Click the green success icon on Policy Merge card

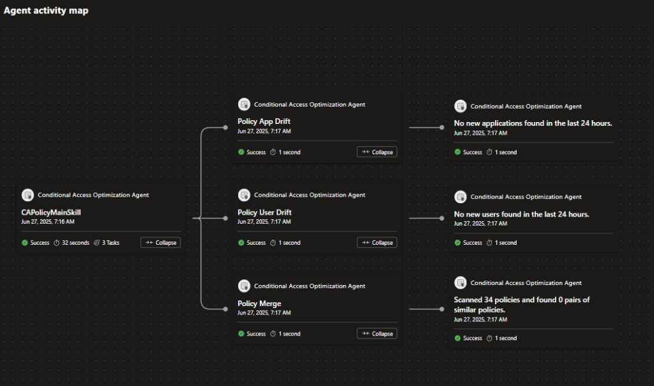pos(241,334)
